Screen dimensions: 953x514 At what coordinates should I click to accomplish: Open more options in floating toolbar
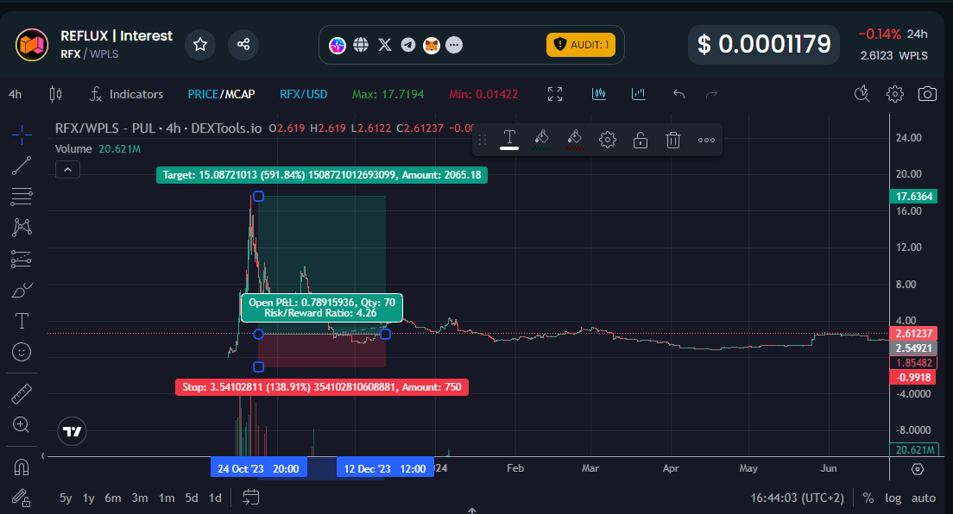point(706,140)
